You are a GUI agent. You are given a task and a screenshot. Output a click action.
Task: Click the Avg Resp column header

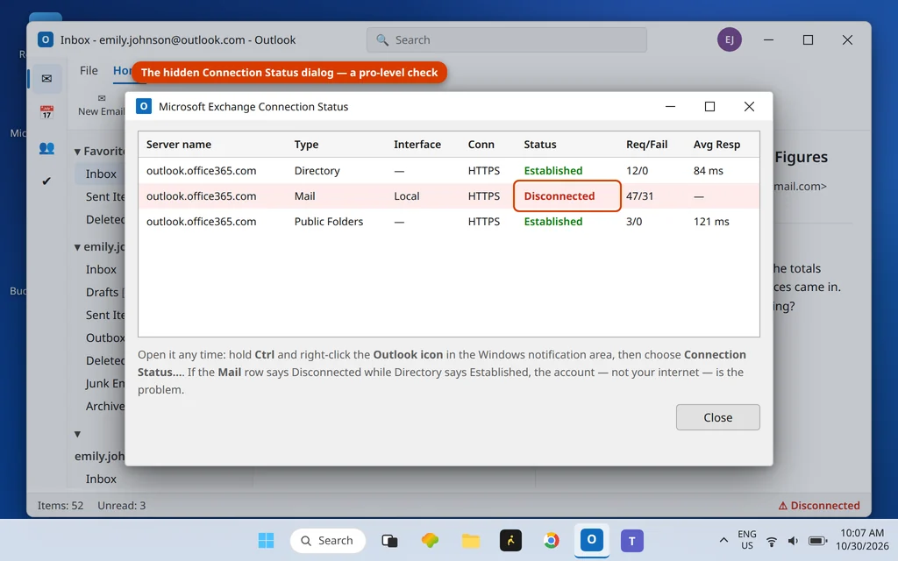pyautogui.click(x=717, y=145)
